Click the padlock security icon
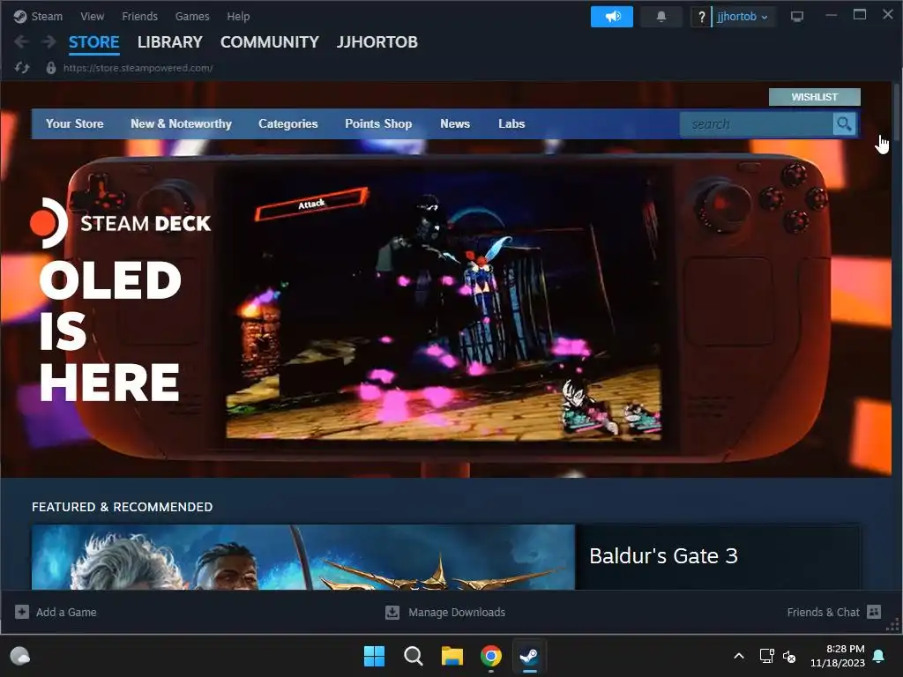 click(x=50, y=68)
